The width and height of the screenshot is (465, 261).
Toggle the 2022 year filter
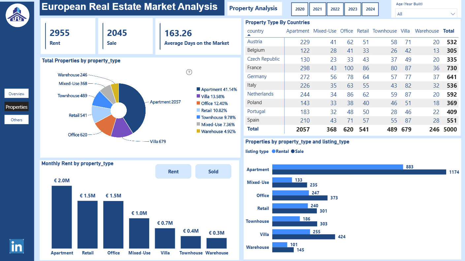tap(335, 9)
